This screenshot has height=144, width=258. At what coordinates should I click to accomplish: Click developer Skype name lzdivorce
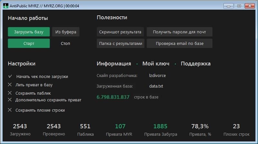[158, 75]
